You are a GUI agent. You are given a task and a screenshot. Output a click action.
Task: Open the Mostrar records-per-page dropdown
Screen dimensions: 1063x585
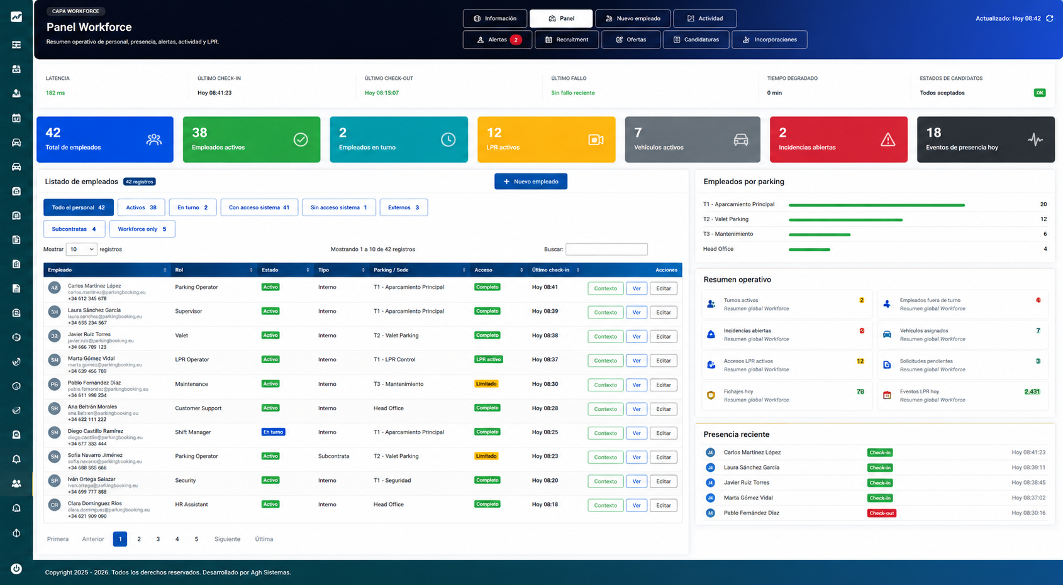pos(81,249)
